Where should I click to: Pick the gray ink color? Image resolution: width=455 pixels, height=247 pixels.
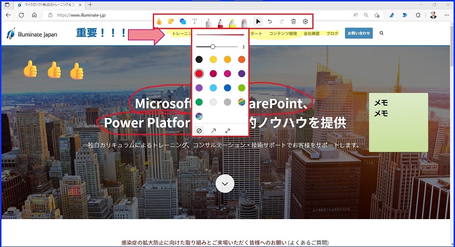click(x=227, y=102)
